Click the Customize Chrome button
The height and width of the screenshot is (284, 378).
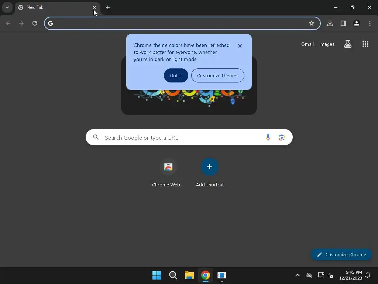[341, 254]
